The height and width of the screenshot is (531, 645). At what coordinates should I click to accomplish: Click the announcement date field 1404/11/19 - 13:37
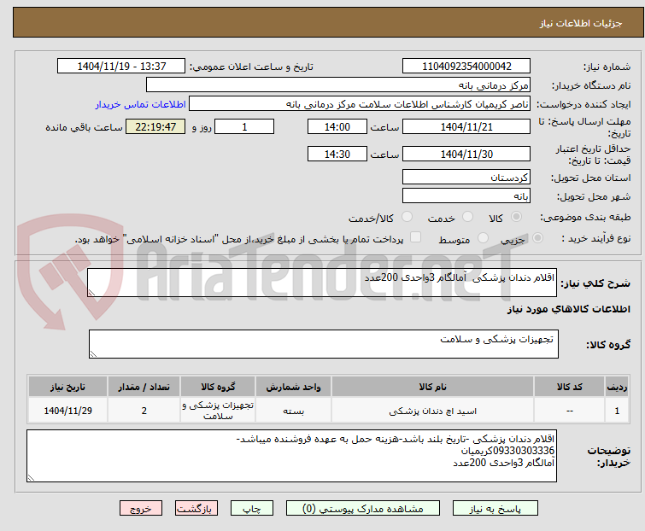tap(121, 67)
